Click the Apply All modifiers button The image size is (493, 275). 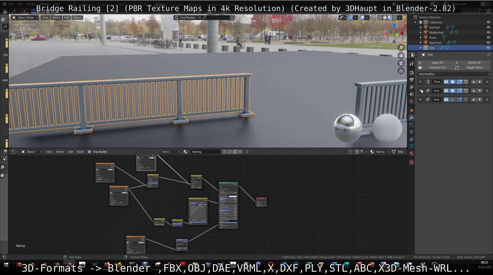point(435,63)
